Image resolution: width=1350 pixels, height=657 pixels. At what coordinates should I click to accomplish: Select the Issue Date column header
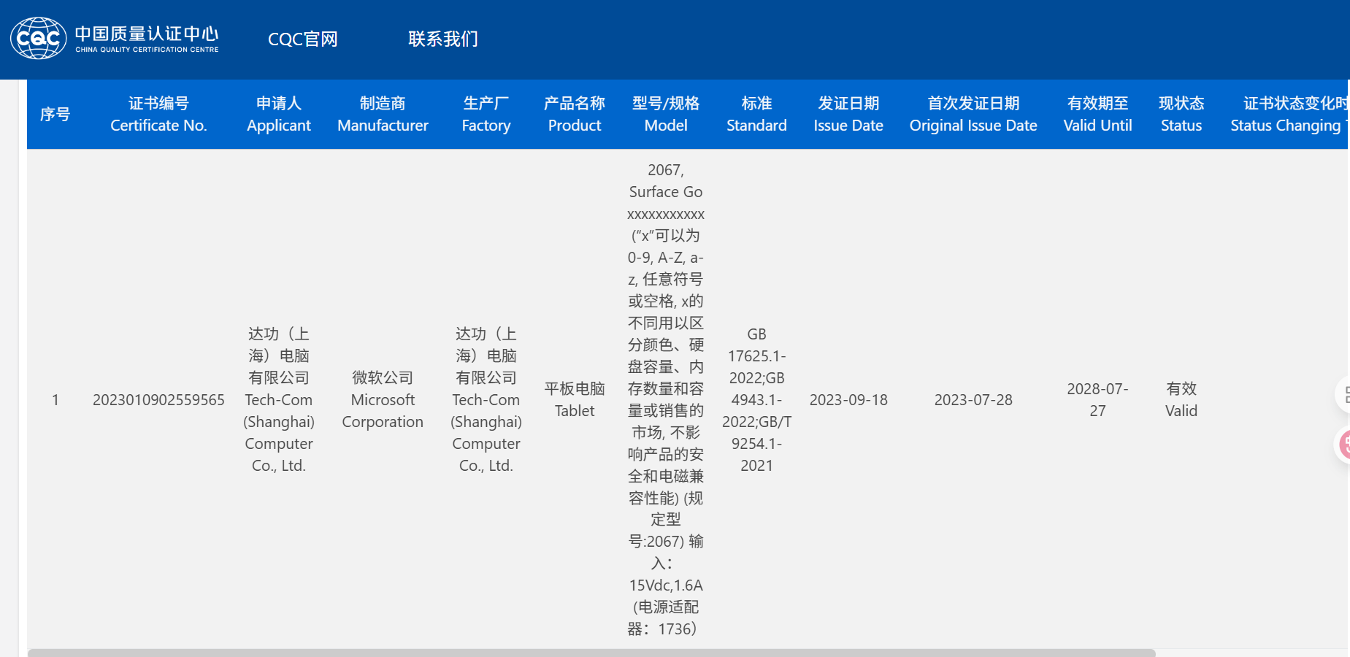(x=848, y=115)
